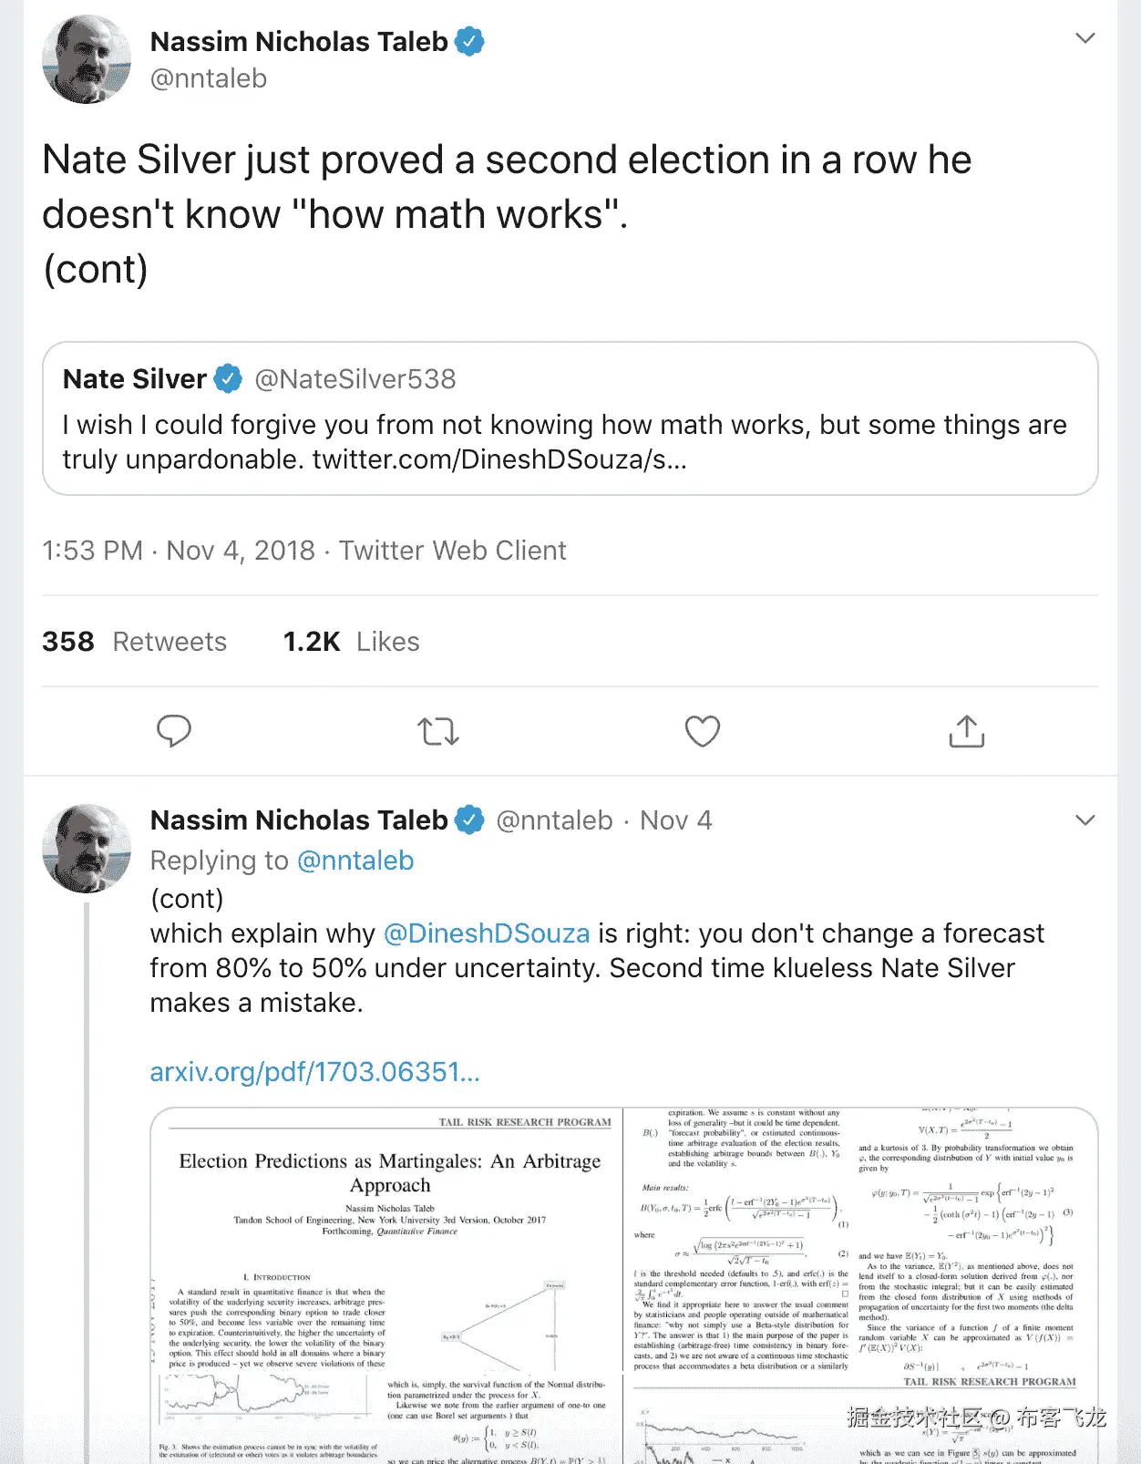Click Nate Silver's verified badge
The image size is (1141, 1464).
point(228,379)
